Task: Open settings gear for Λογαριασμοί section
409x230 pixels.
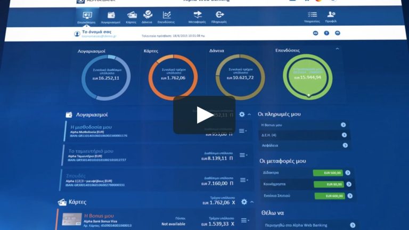Action: [x=242, y=114]
